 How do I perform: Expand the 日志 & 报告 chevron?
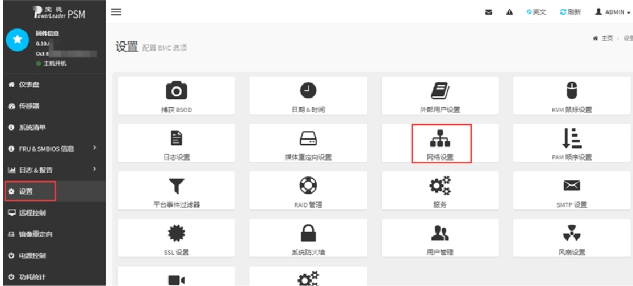pos(94,169)
